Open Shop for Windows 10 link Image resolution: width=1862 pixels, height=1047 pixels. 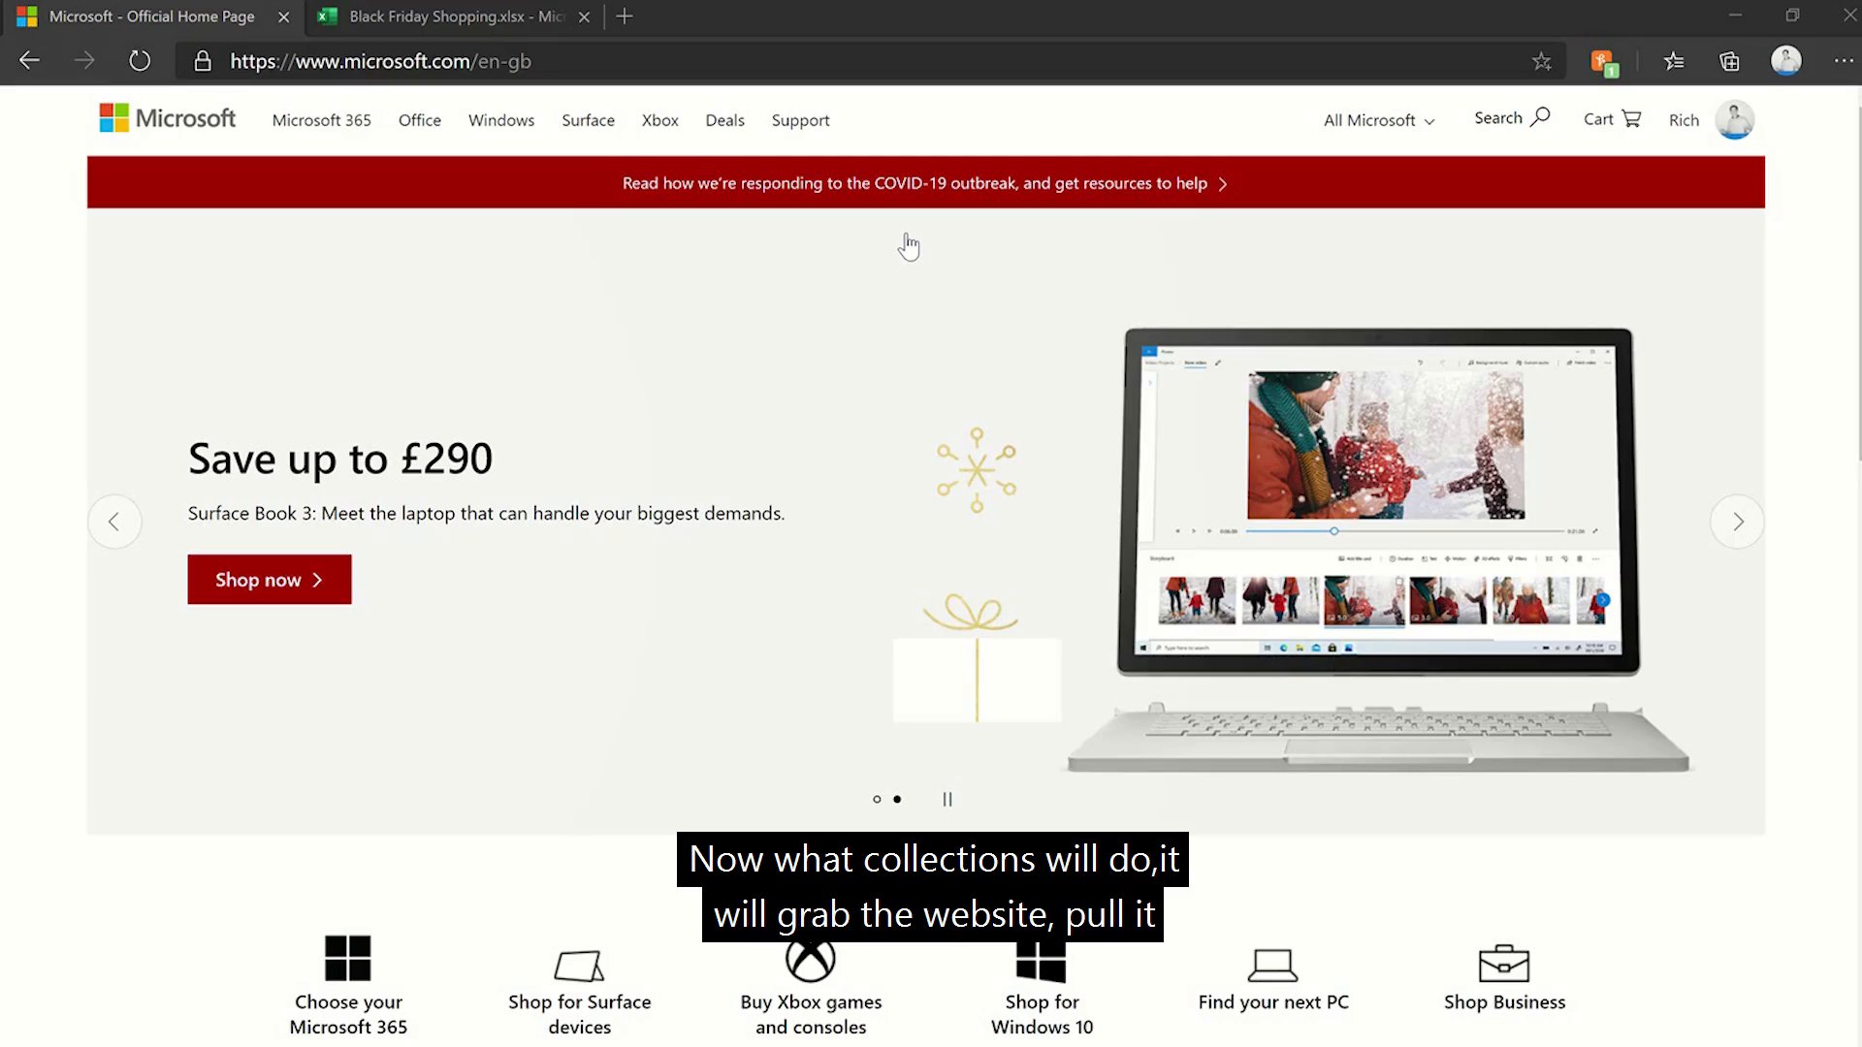click(x=1042, y=1014)
